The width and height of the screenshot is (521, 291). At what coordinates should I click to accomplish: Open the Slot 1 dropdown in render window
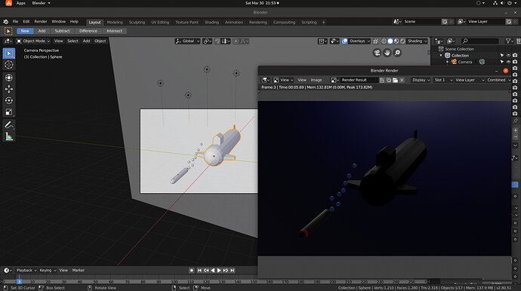(443, 80)
